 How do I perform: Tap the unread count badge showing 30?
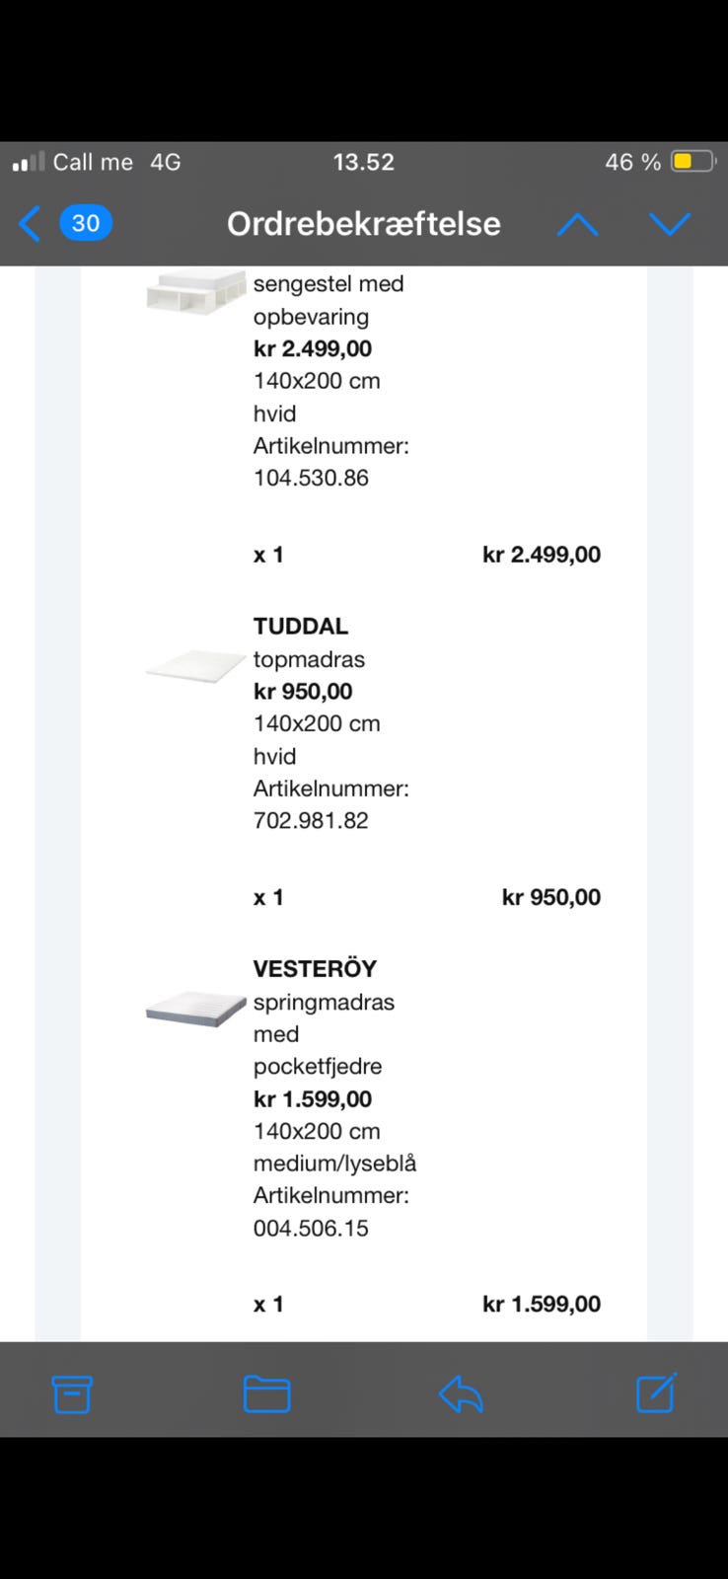pos(86,223)
